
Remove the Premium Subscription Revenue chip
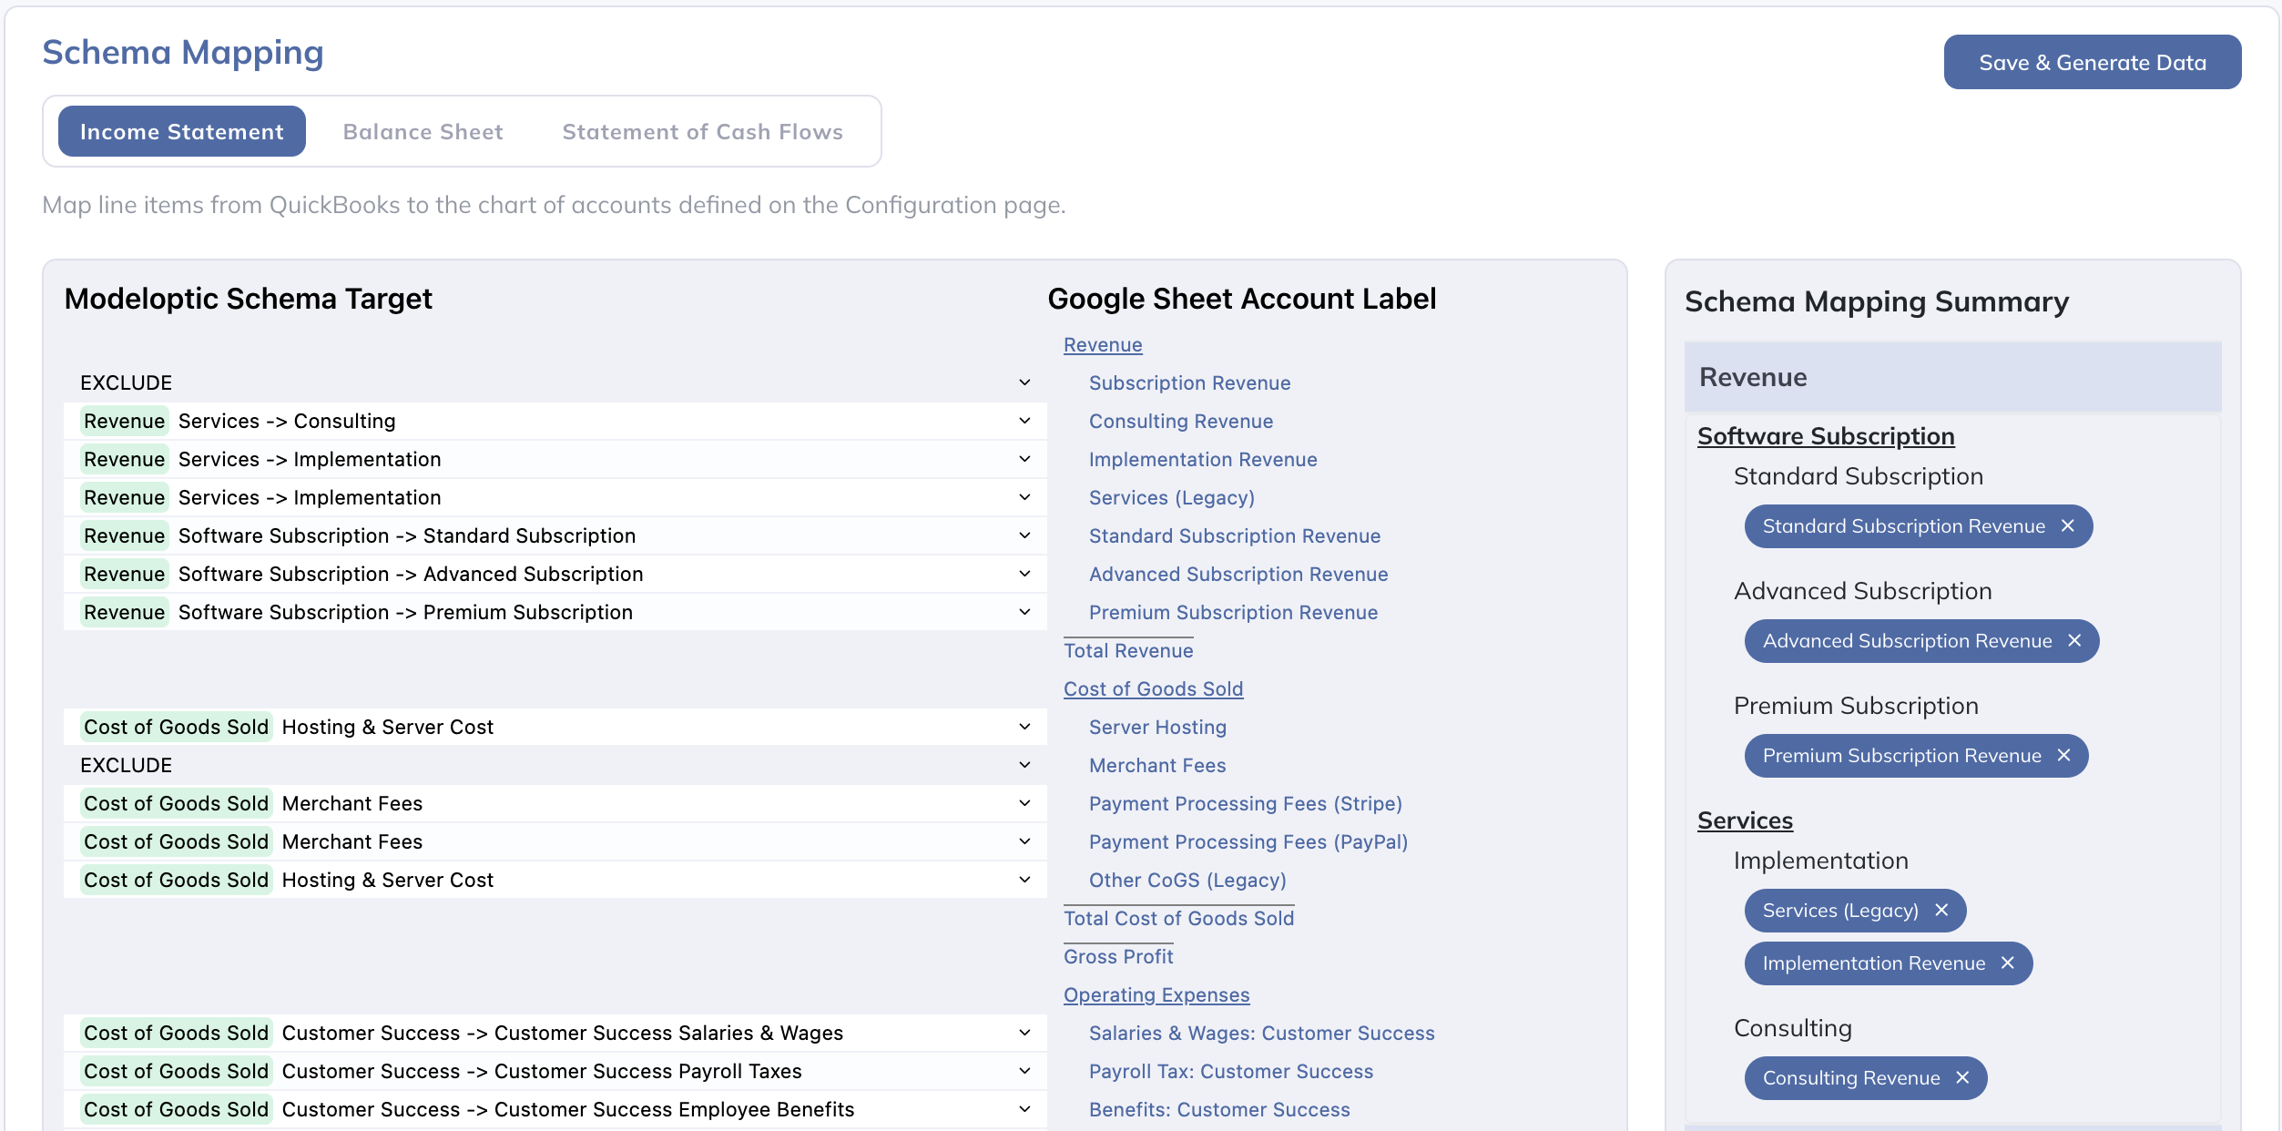pyautogui.click(x=2063, y=756)
